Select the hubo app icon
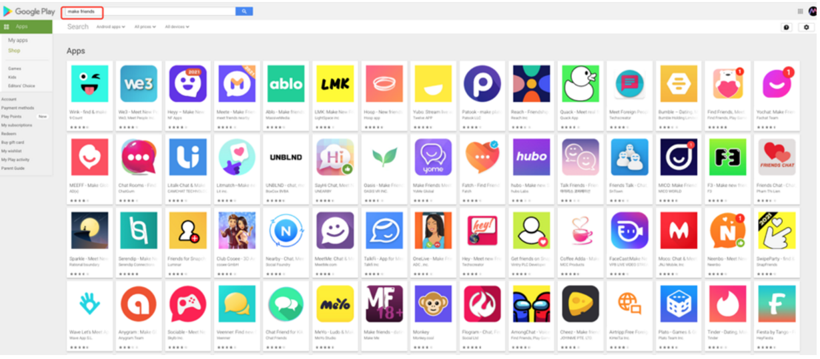 [x=531, y=157]
